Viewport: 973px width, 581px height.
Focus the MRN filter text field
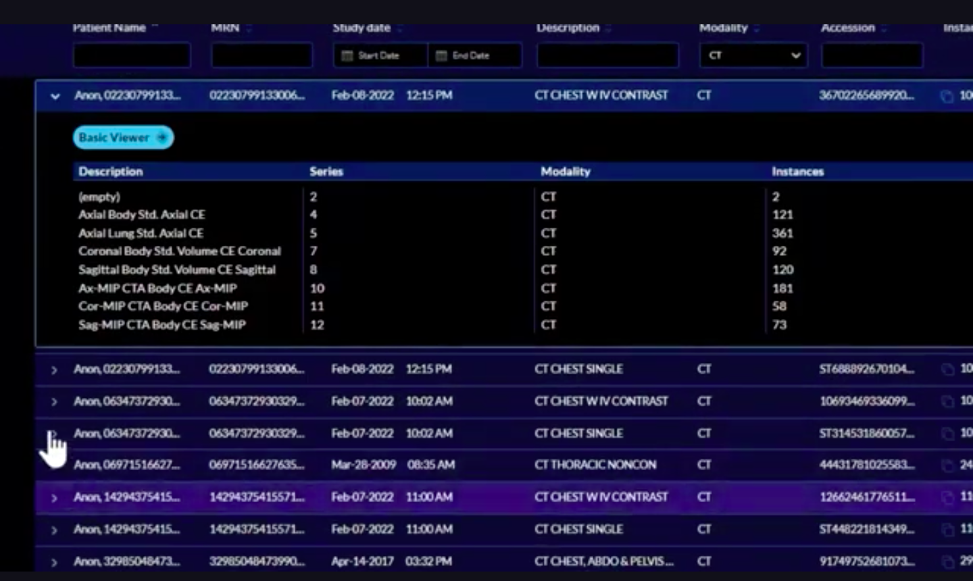click(261, 55)
